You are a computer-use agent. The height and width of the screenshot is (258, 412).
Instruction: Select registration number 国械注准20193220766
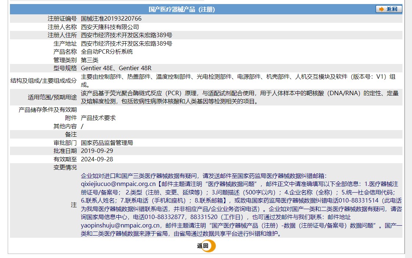111,19
